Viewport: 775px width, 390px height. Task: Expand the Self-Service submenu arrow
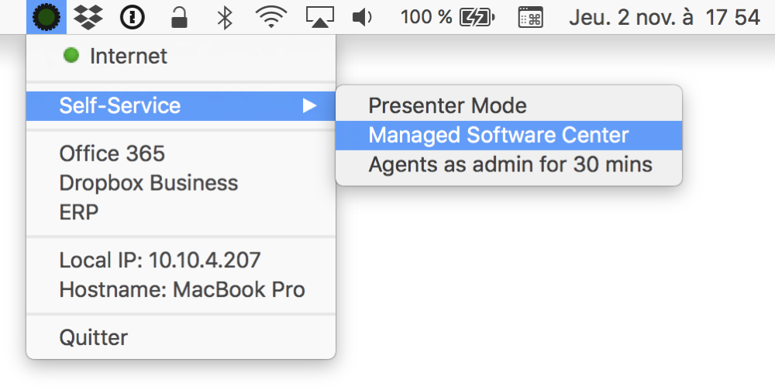[x=309, y=105]
